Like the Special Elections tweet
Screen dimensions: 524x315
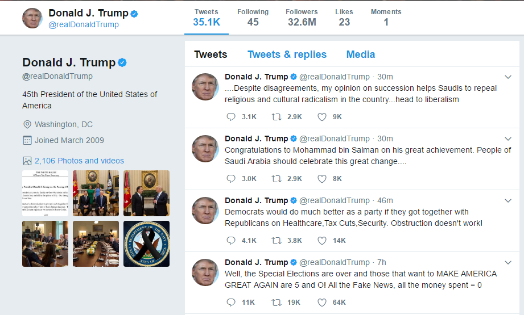[x=322, y=302]
